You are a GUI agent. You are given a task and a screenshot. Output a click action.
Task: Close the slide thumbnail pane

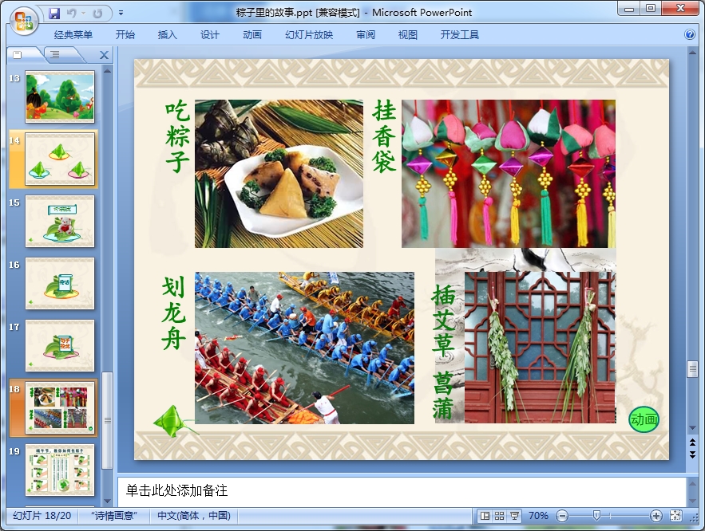pos(104,55)
